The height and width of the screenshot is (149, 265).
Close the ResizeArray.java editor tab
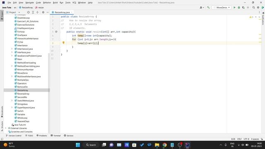tap(72, 12)
